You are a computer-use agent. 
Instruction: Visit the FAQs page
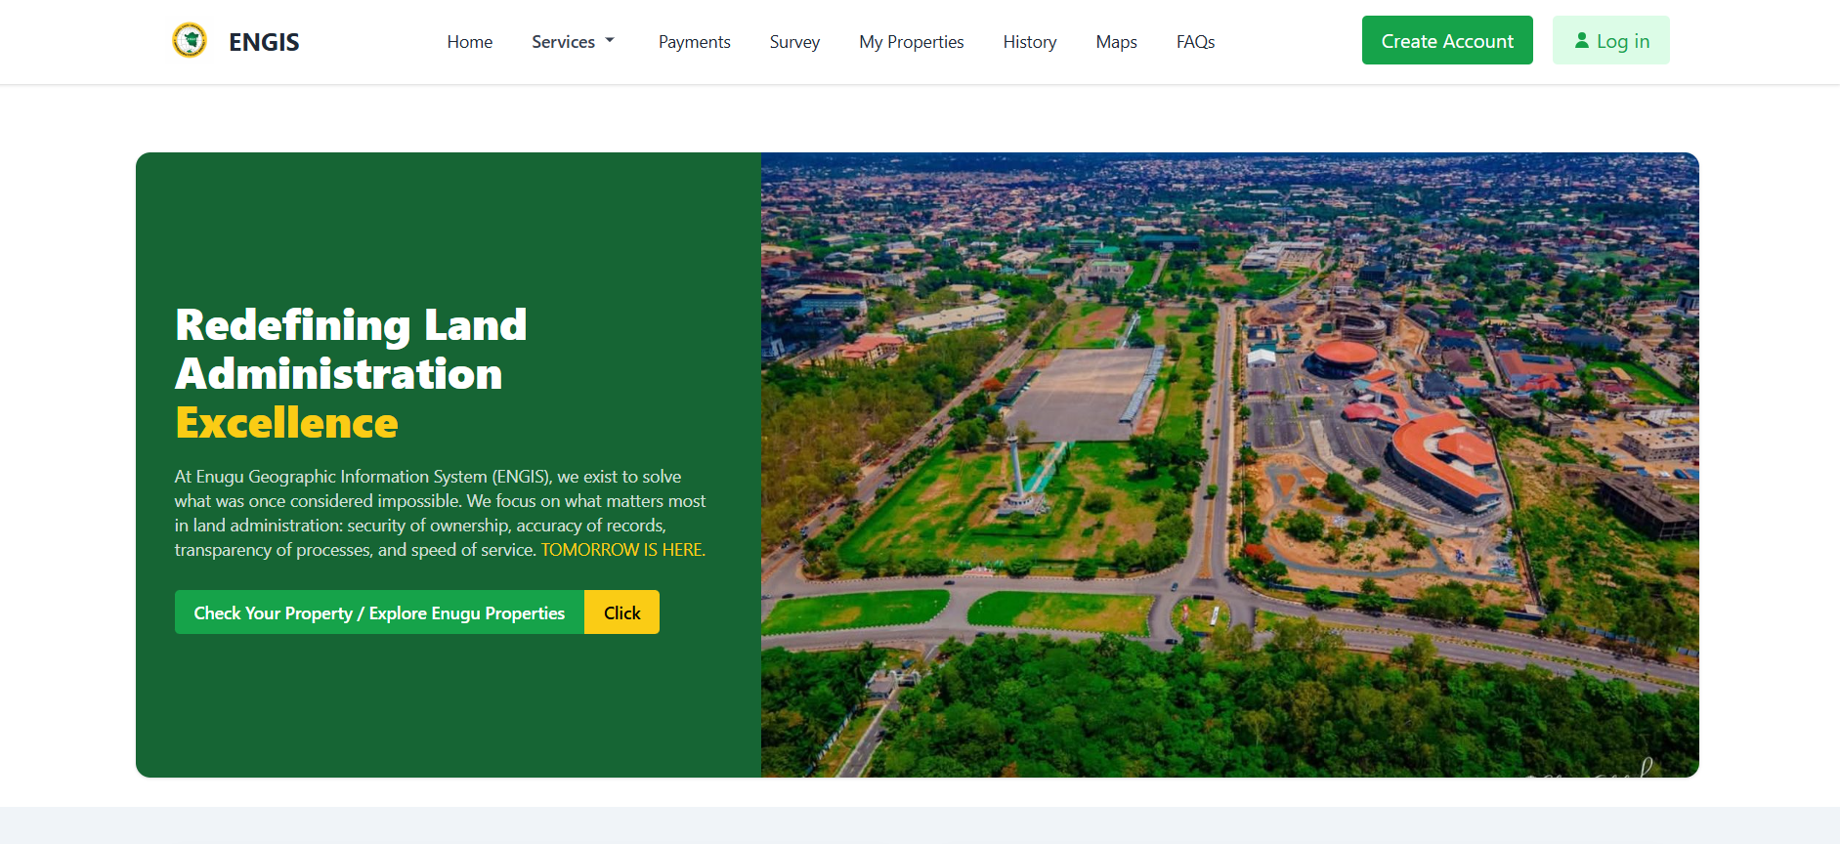(x=1195, y=42)
